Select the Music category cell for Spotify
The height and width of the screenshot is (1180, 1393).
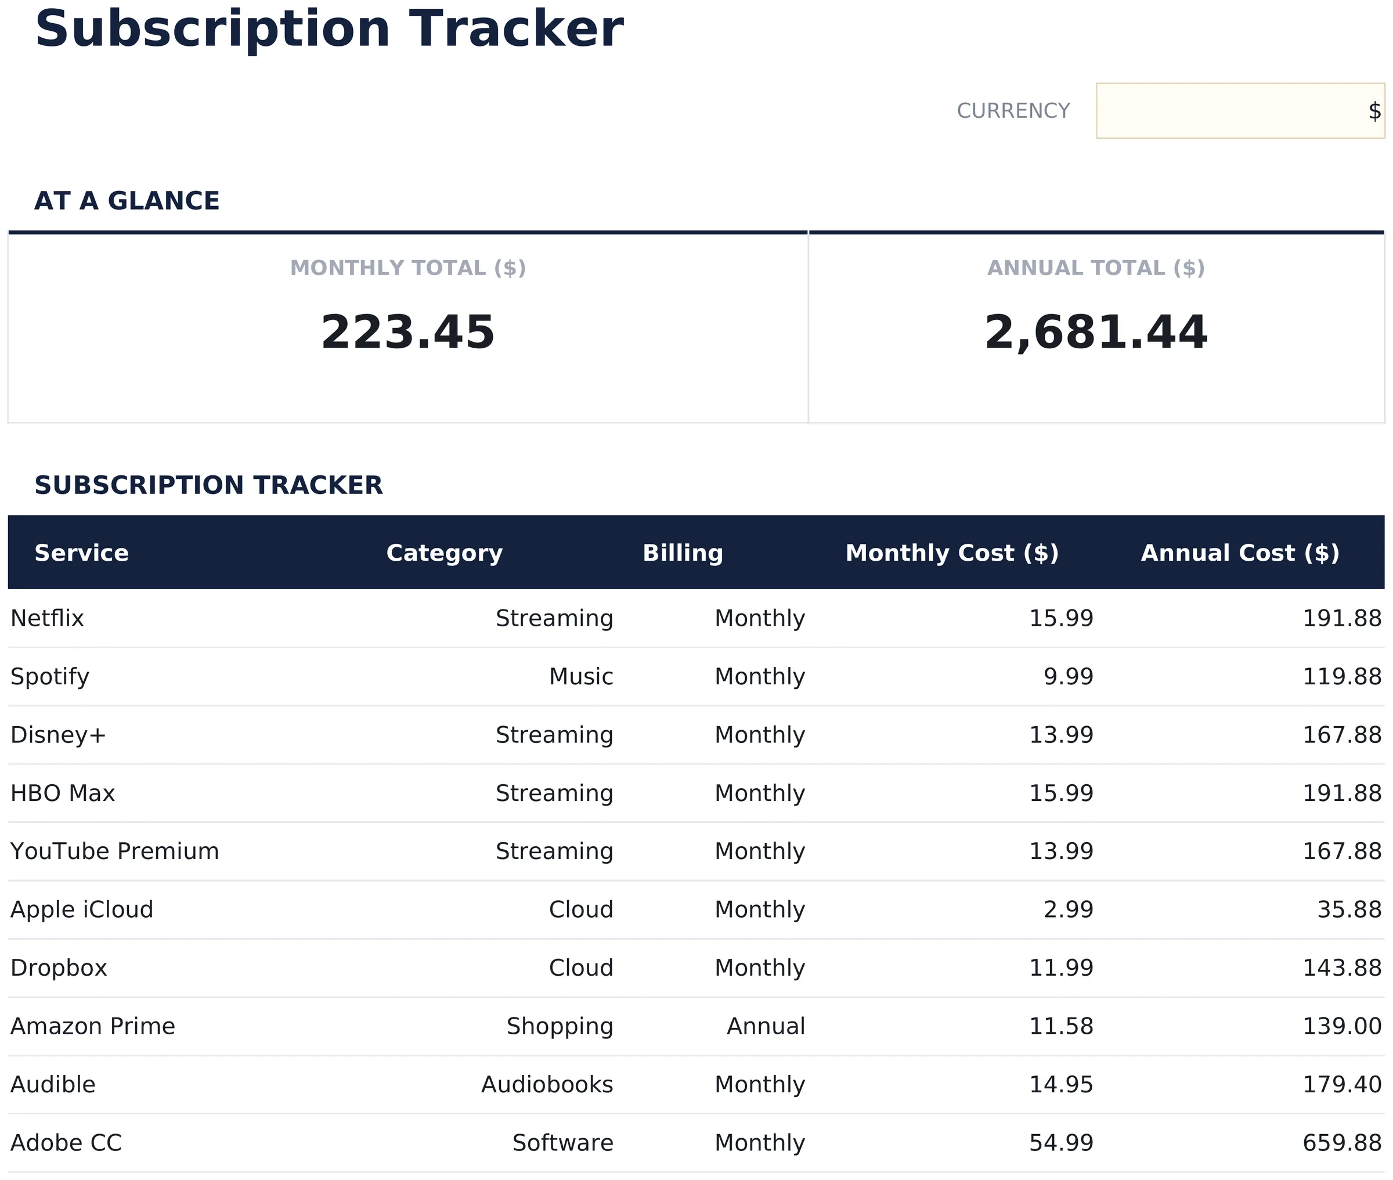pyautogui.click(x=581, y=677)
